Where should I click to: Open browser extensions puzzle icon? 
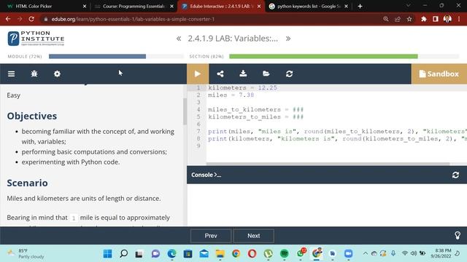click(423, 19)
